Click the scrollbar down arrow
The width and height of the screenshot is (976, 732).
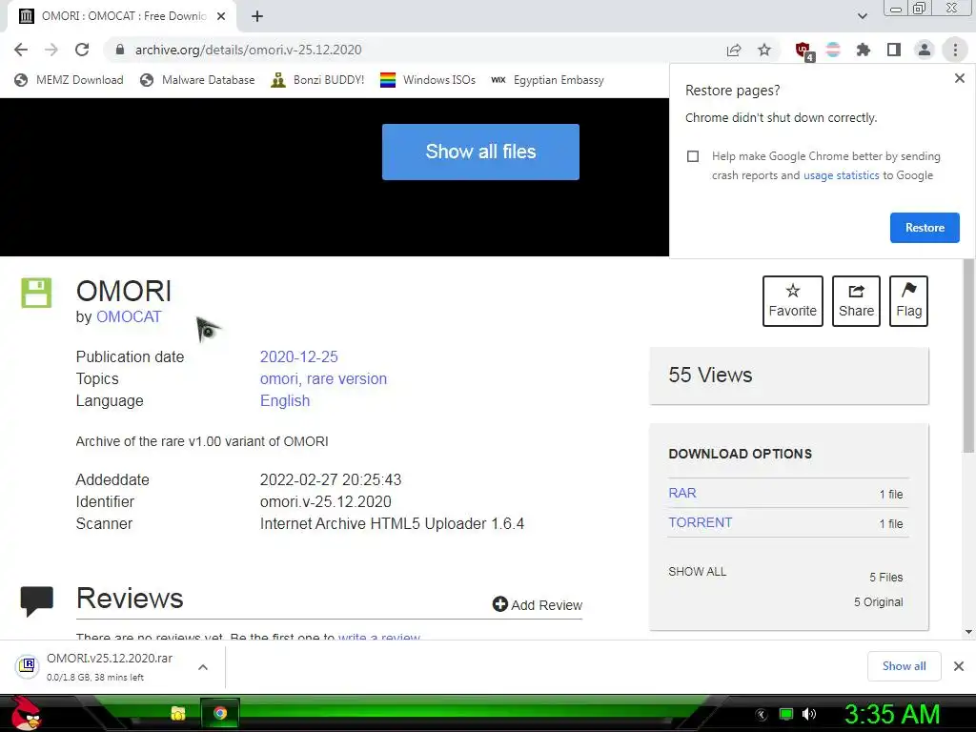coord(968,632)
